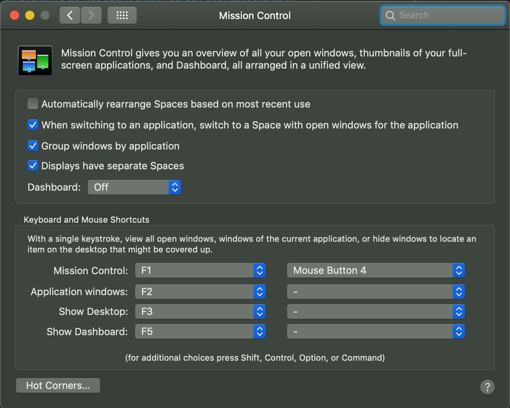Pick a mouse shortcut for Show Desktop
The width and height of the screenshot is (510, 408).
click(x=376, y=312)
